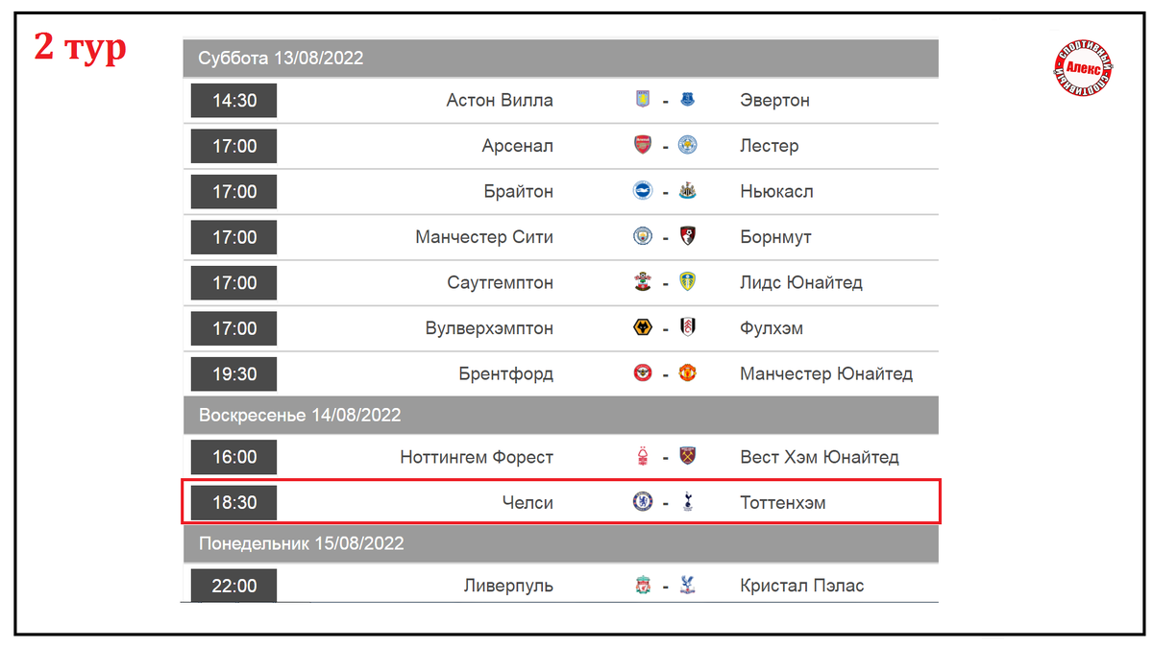Select the Manchester United crest
1153x648 pixels.
click(x=688, y=373)
